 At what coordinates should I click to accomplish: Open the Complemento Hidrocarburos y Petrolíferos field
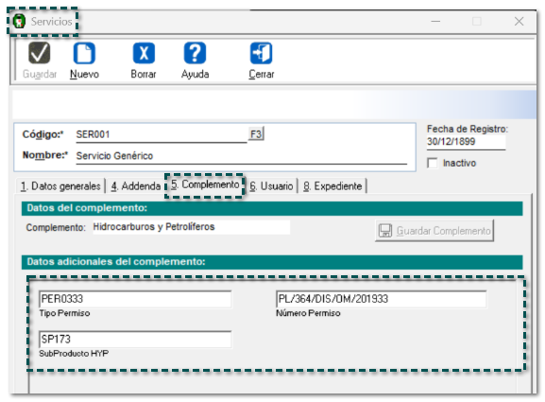[191, 227]
